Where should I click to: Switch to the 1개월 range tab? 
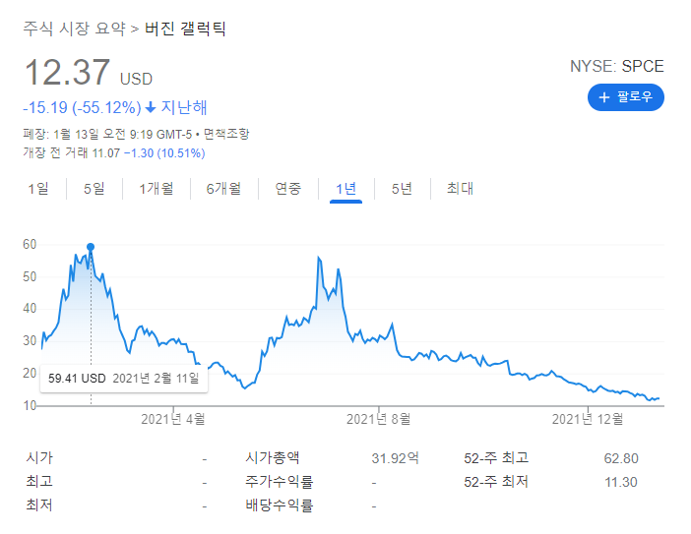[x=156, y=189]
